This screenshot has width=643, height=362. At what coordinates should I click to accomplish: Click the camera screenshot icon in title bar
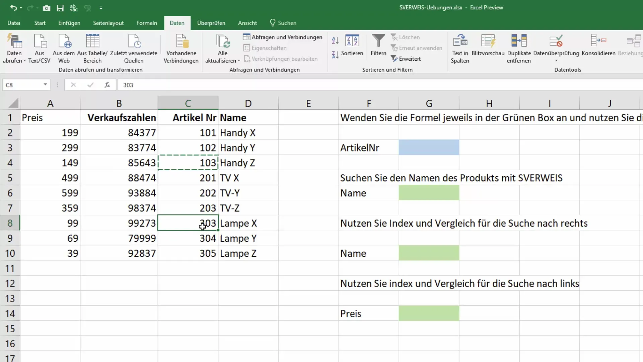point(47,8)
